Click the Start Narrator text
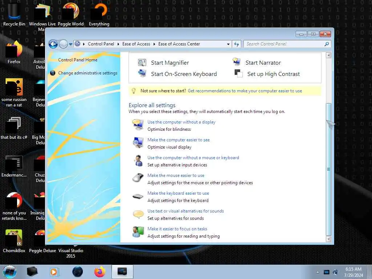Image resolution: width=372 pixels, height=279 pixels. [x=263, y=63]
